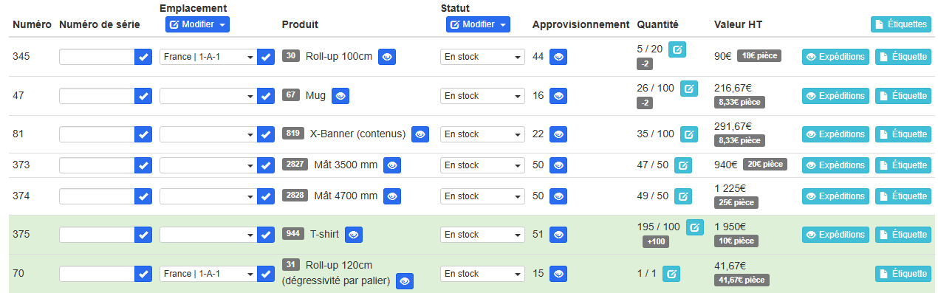
Task: Validate emplacement checkmark for row 47
Action: 266,95
